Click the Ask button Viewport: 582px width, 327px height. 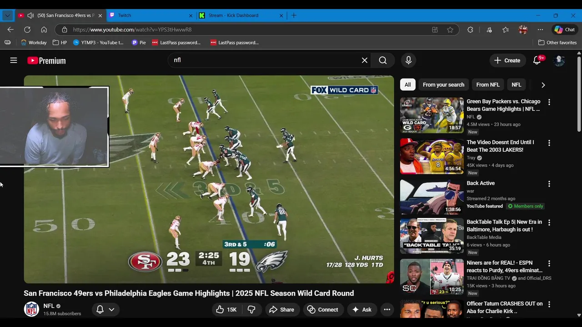click(x=362, y=309)
